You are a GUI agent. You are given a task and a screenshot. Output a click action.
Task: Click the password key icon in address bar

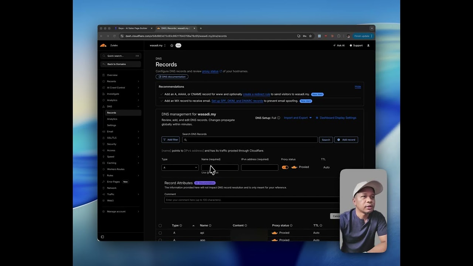pyautogui.click(x=304, y=36)
